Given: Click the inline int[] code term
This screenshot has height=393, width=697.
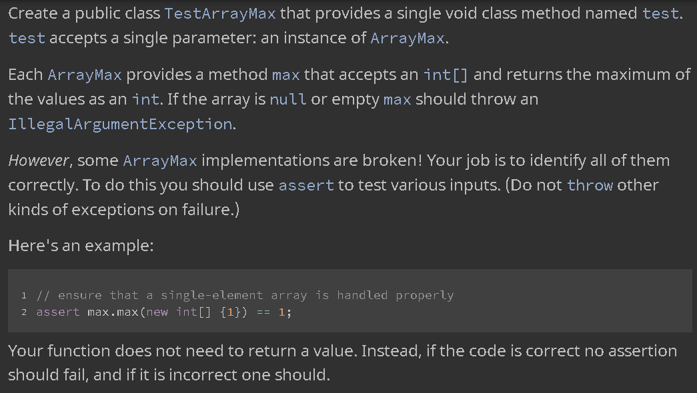Looking at the screenshot, I should (446, 75).
